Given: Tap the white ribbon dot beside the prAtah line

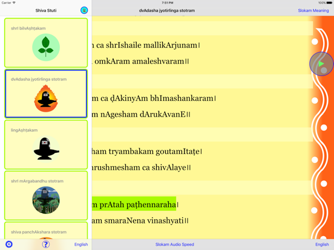Looking at the screenshot, I should point(315,210).
